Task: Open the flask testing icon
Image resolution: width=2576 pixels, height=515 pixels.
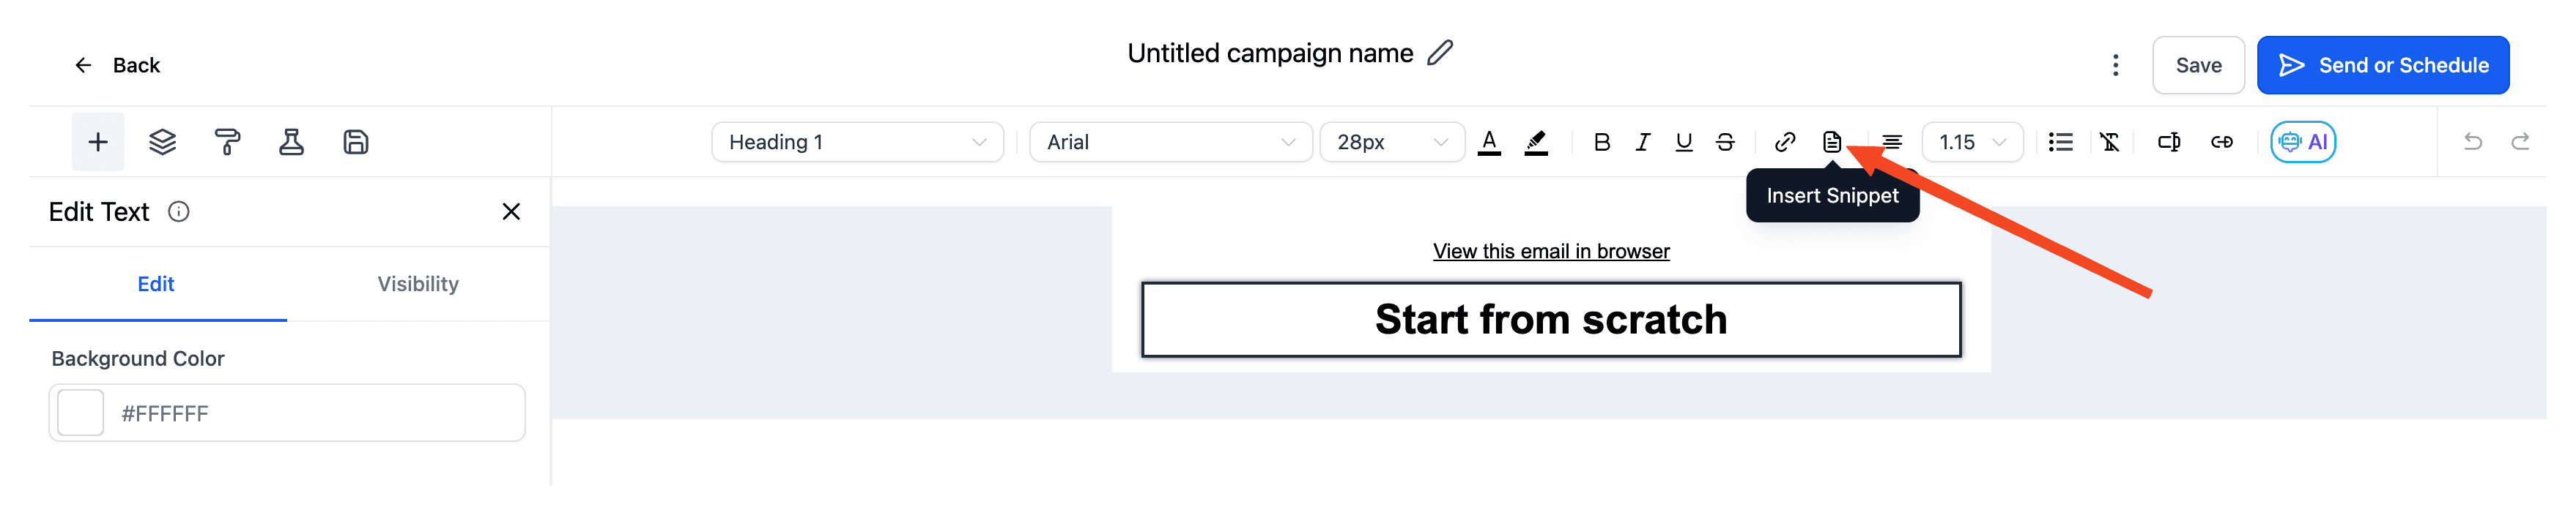Action: (291, 142)
